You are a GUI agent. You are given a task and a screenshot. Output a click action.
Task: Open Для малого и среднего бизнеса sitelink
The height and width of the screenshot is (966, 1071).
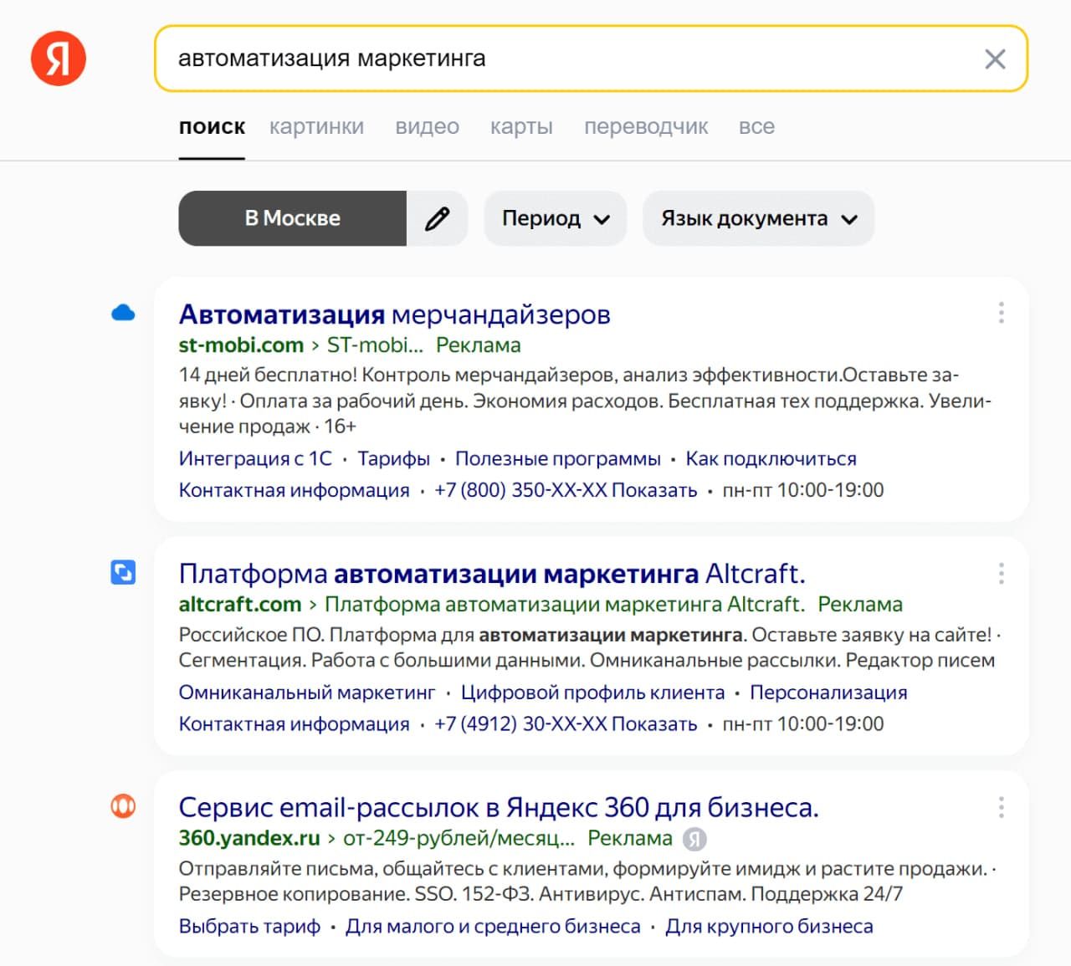[x=493, y=927]
